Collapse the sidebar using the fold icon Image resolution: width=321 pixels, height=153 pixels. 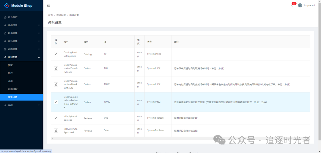coord(48,5)
